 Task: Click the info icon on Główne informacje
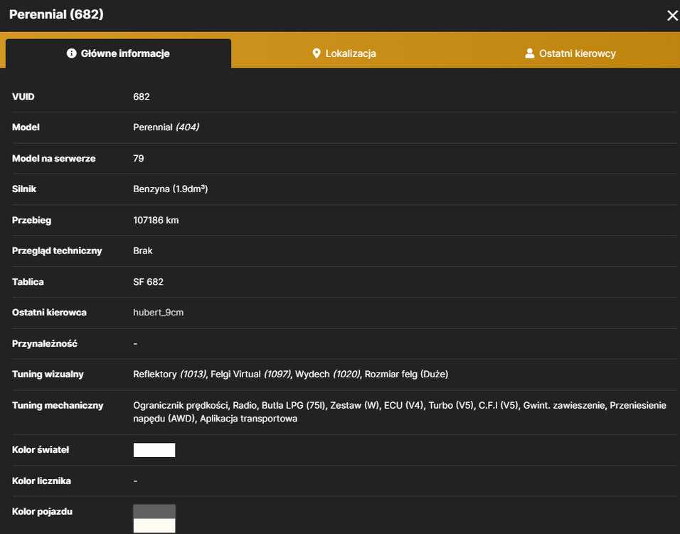click(x=72, y=53)
